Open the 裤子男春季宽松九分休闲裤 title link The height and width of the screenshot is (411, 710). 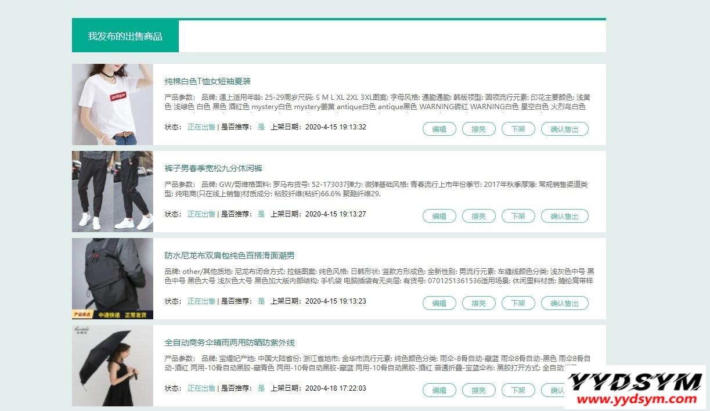click(x=213, y=168)
